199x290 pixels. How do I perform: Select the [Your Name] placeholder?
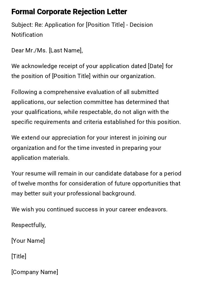click(28, 241)
